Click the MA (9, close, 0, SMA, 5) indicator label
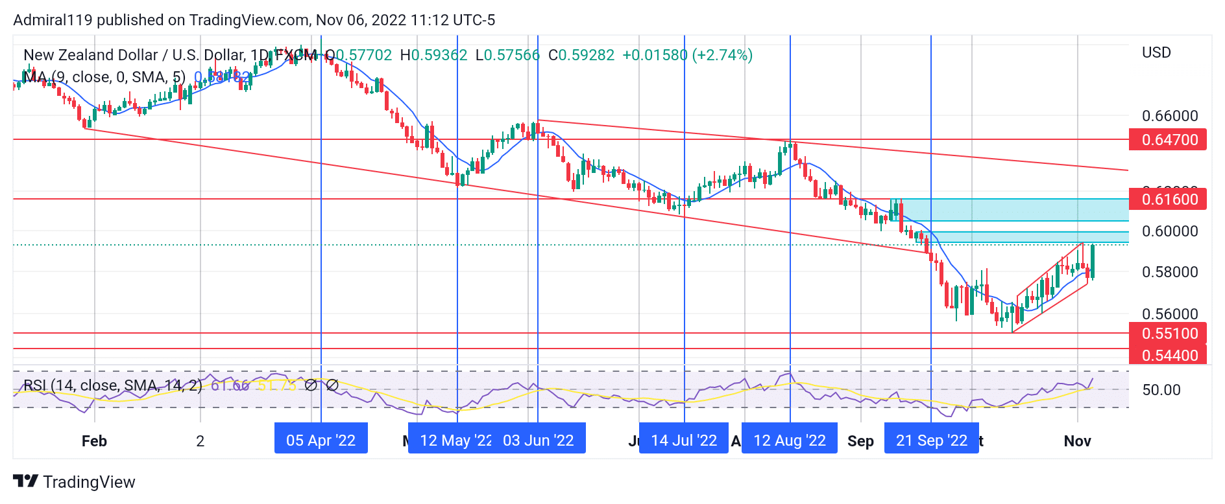 [x=104, y=77]
